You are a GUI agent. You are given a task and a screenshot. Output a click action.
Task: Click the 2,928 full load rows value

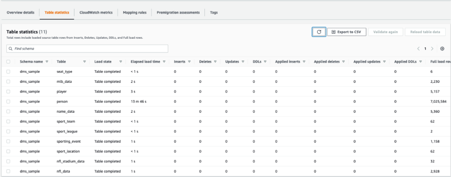435,171
